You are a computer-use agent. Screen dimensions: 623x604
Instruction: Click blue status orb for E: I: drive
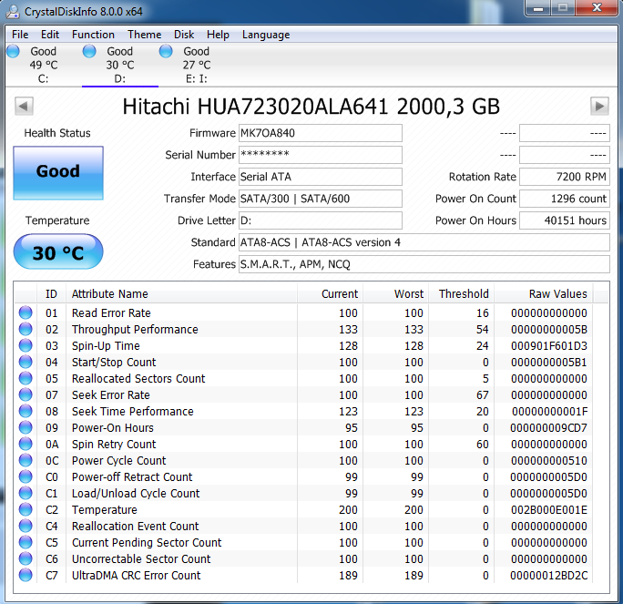166,51
